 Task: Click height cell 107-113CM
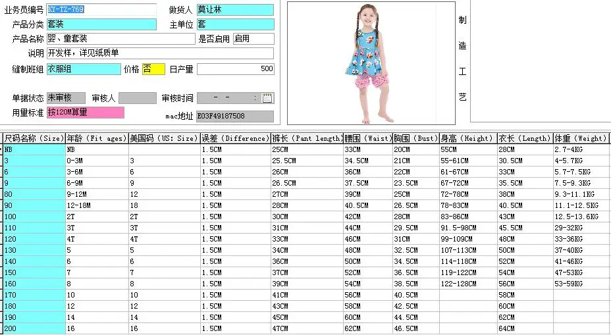[468, 251]
